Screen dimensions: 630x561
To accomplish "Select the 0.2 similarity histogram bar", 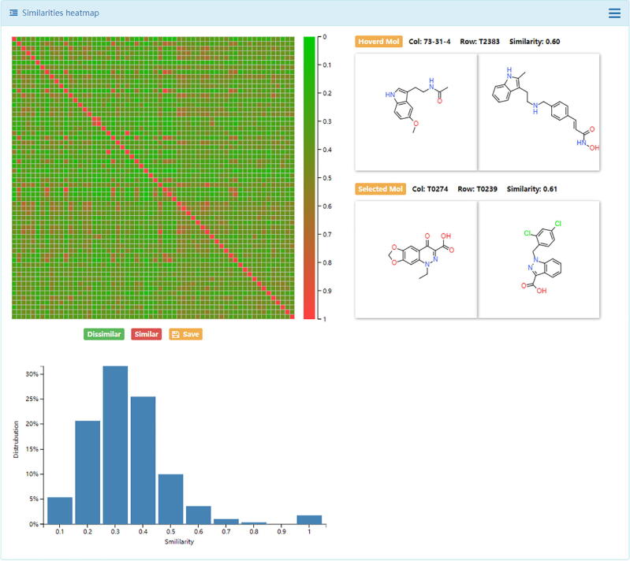I will [x=88, y=473].
